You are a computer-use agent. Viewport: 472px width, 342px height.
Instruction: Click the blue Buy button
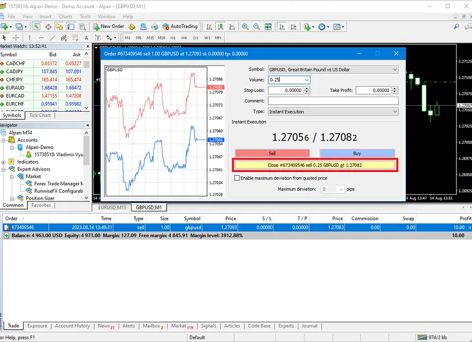click(357, 153)
